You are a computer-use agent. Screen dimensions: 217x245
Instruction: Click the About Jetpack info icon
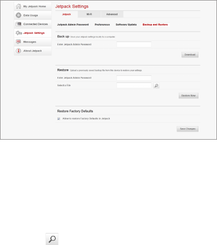19,51
